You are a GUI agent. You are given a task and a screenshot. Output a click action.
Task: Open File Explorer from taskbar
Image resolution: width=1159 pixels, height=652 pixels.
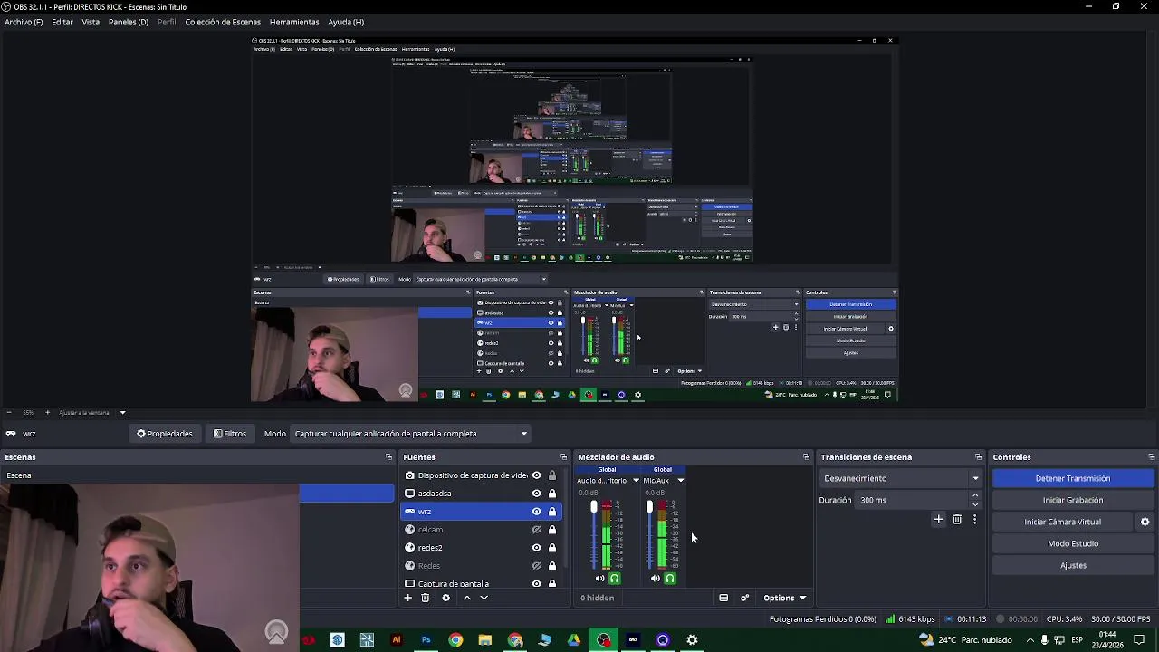point(485,640)
